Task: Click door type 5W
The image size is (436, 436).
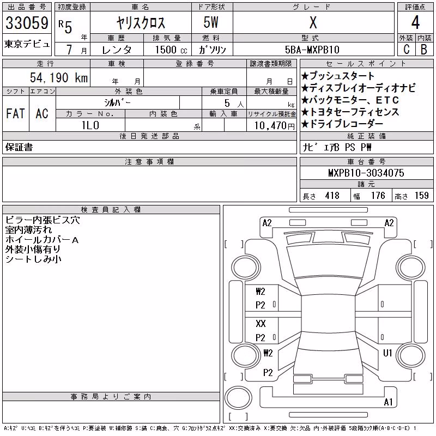Action: point(211,22)
